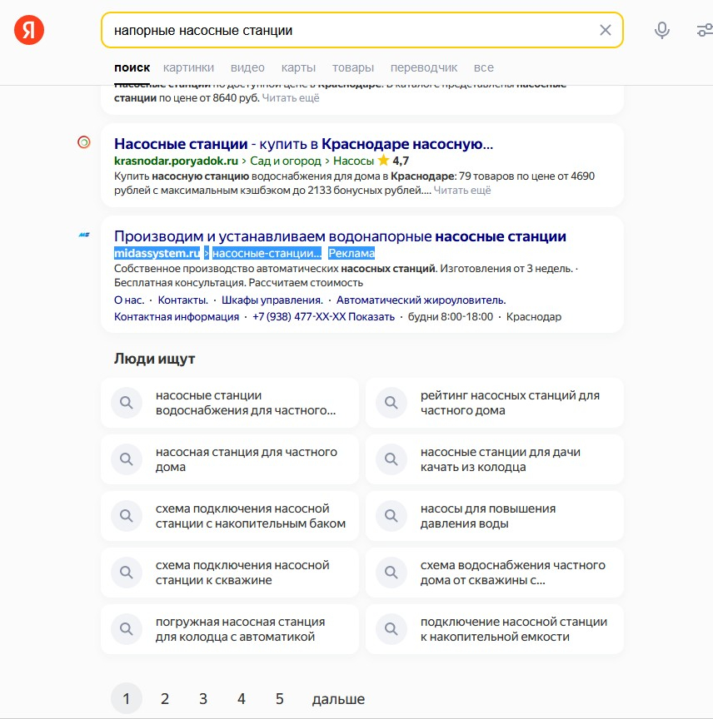Switch to the картинки tab
Screen dimensions: 713x719
click(x=188, y=67)
